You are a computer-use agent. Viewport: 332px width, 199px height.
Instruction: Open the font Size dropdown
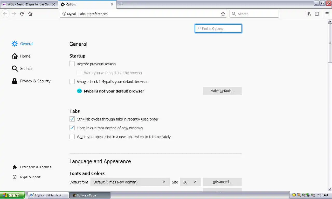(190, 182)
